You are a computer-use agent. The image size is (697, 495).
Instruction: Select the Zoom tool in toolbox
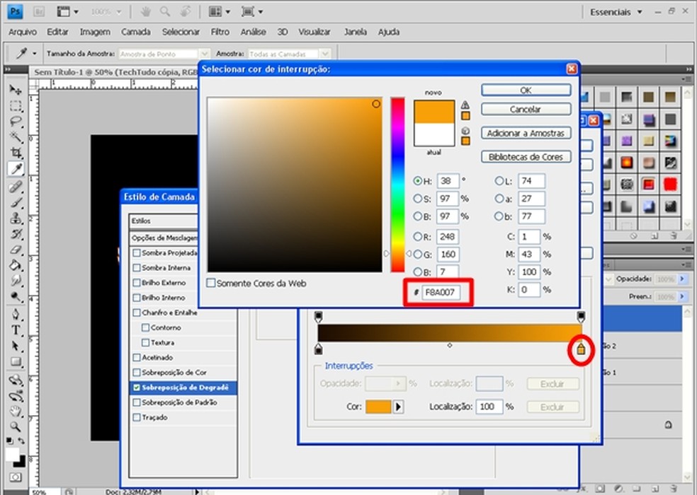(x=16, y=426)
